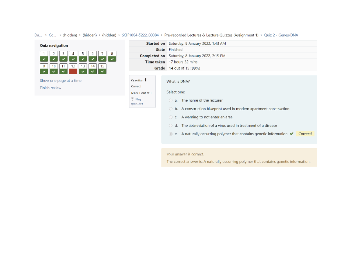Select question 15 navigation box
This screenshot has height=269, width=348.
tap(102, 69)
